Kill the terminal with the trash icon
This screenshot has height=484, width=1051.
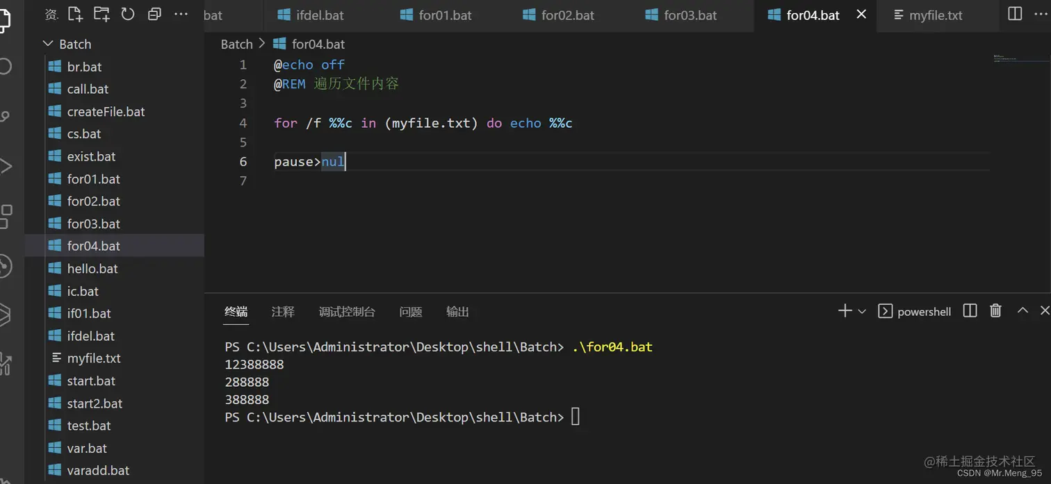click(x=995, y=310)
